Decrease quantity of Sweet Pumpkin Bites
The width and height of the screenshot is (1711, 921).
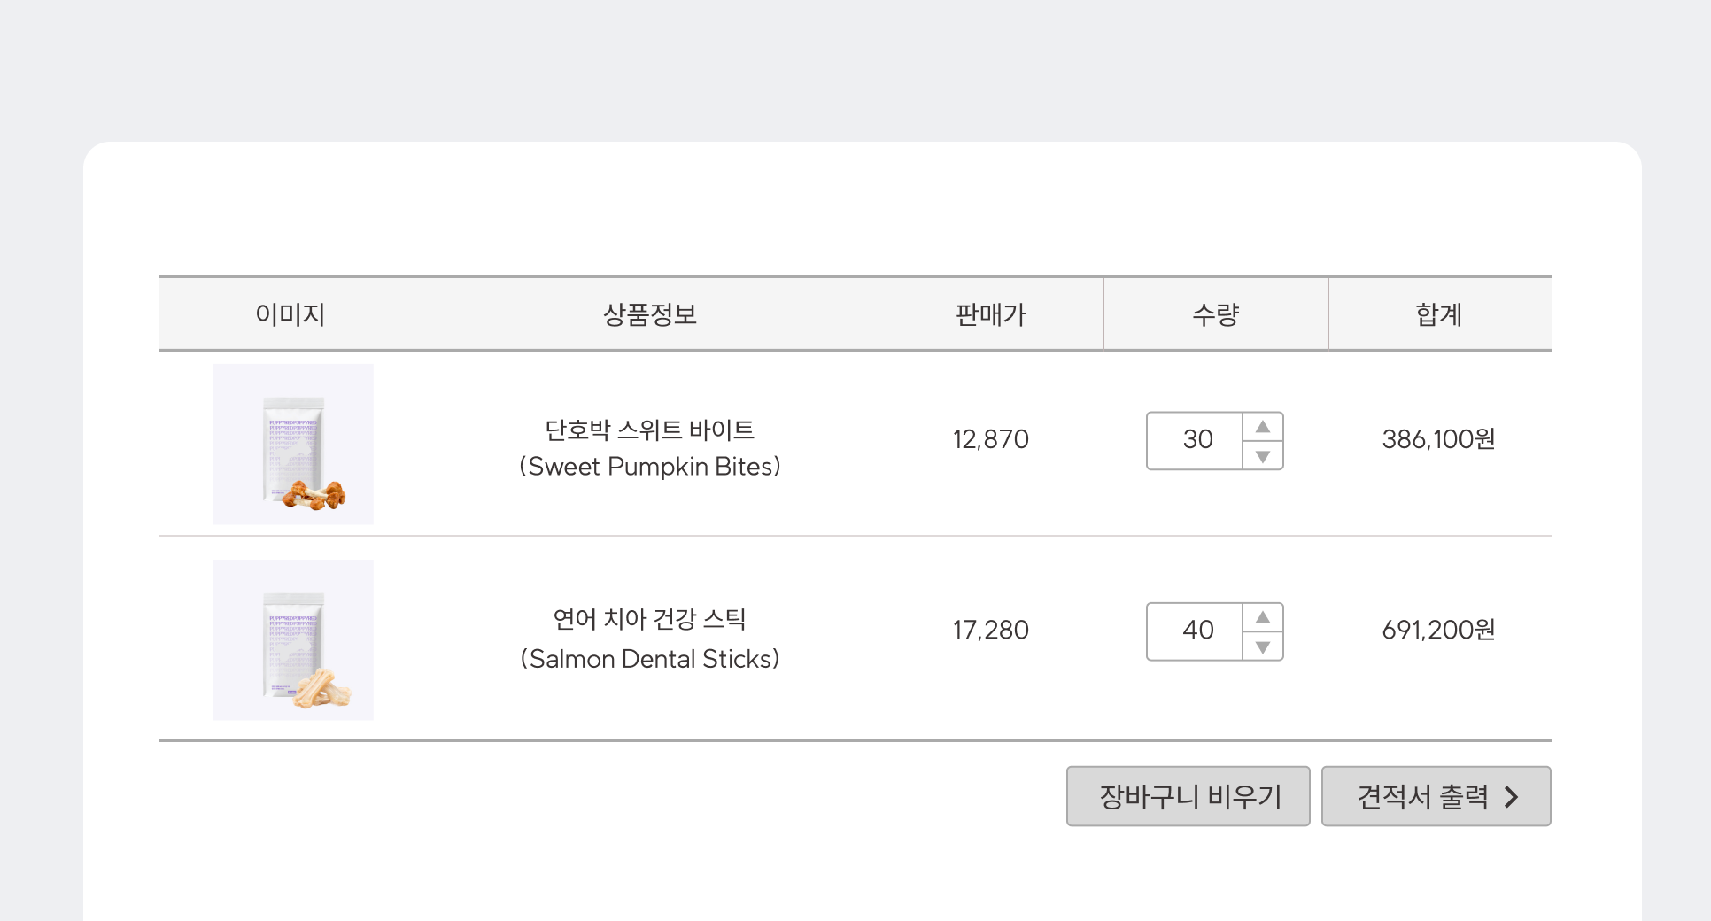(x=1263, y=456)
